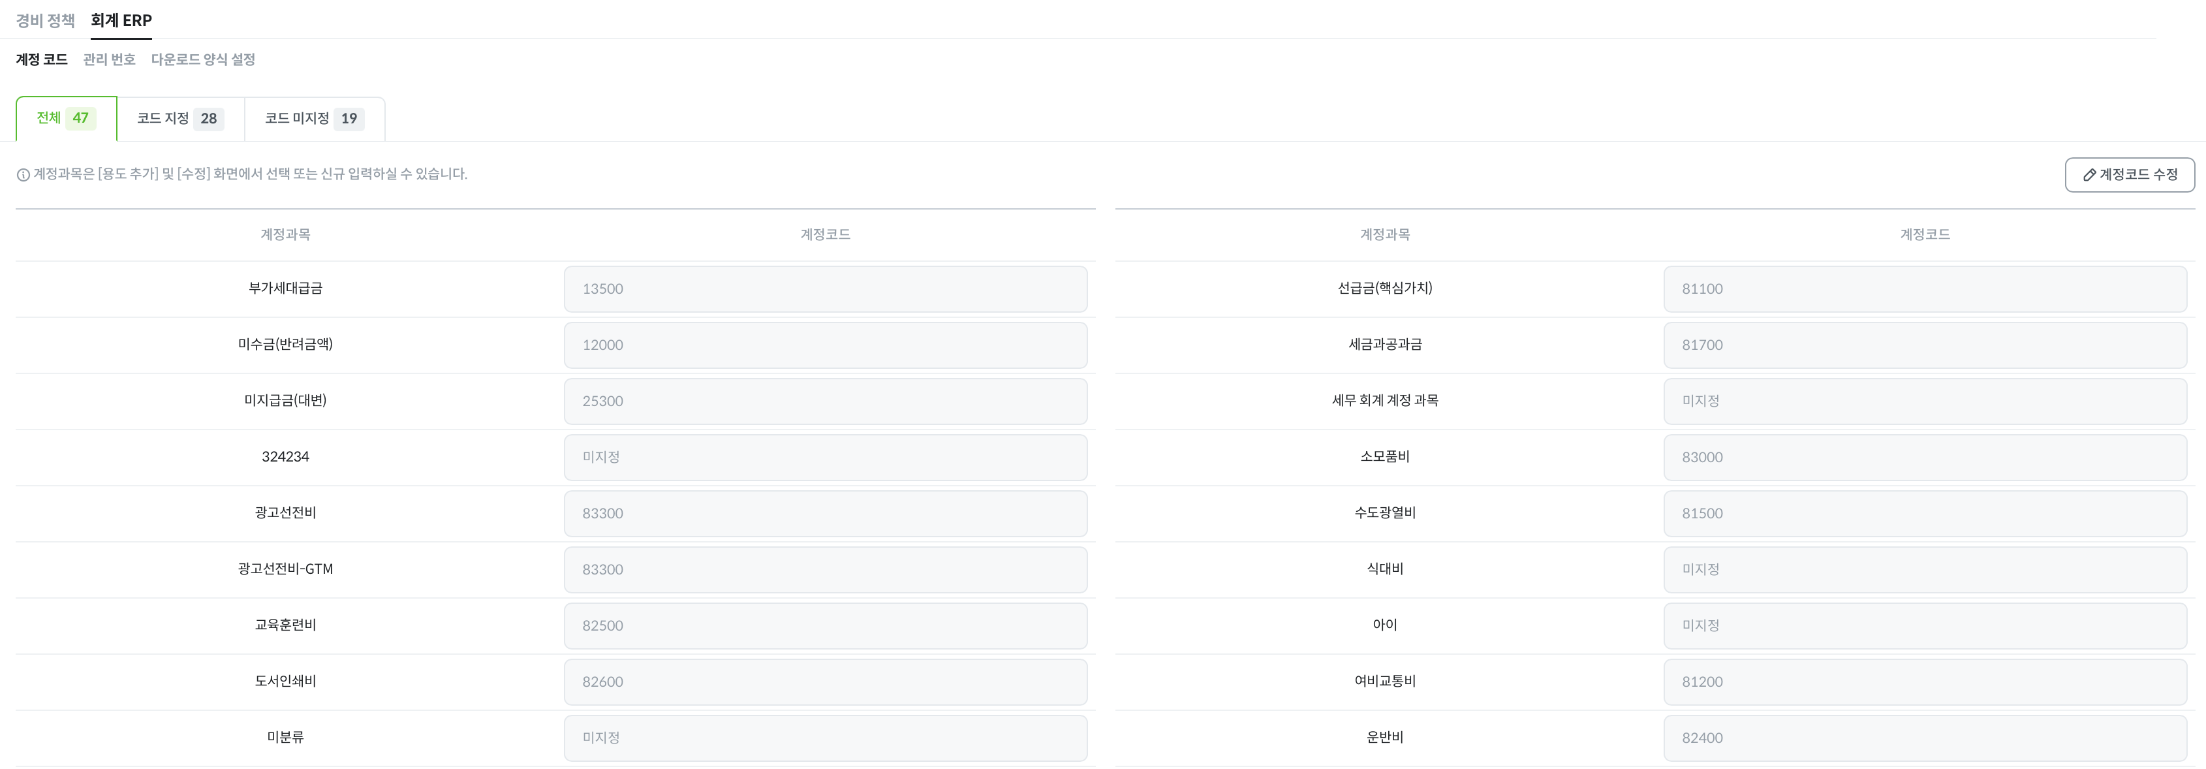2206x769 pixels.
Task: Click the 선급금(핵심가치) code field 81100
Action: click(1925, 289)
